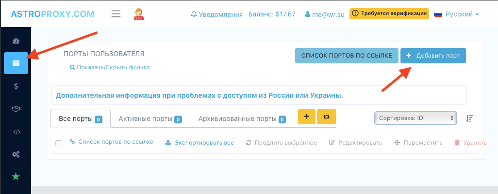Toggle the sort direction icon
This screenshot has height=194, width=498.
469,119
